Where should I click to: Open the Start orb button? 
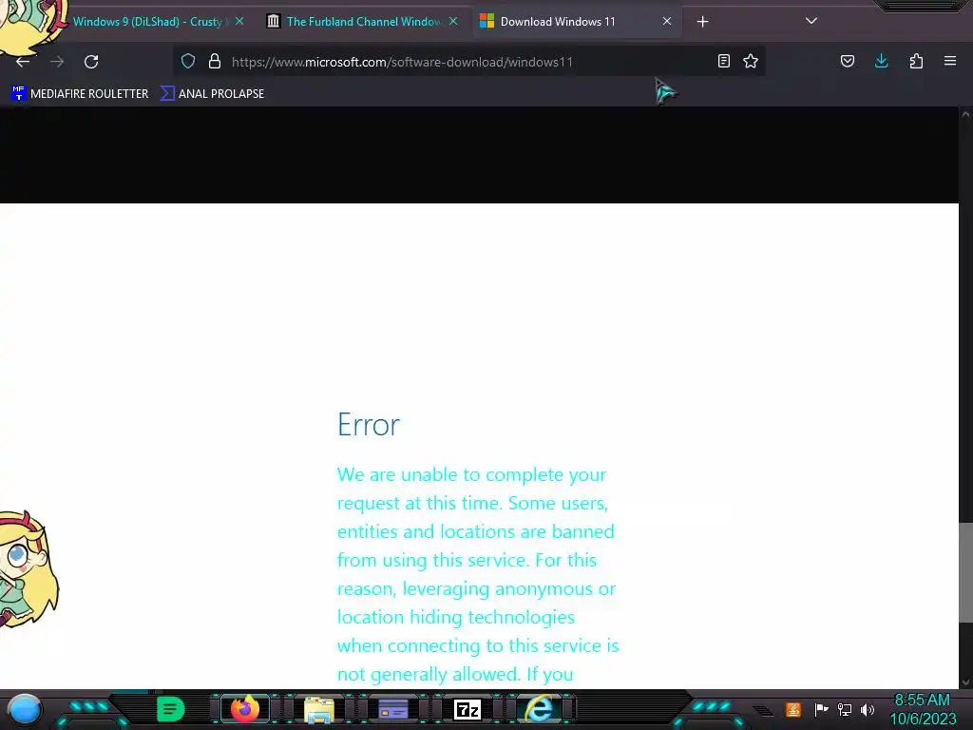(24, 709)
